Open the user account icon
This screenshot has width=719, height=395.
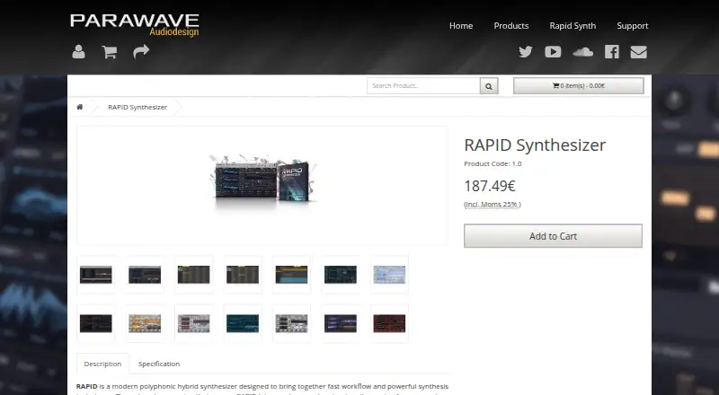(78, 52)
